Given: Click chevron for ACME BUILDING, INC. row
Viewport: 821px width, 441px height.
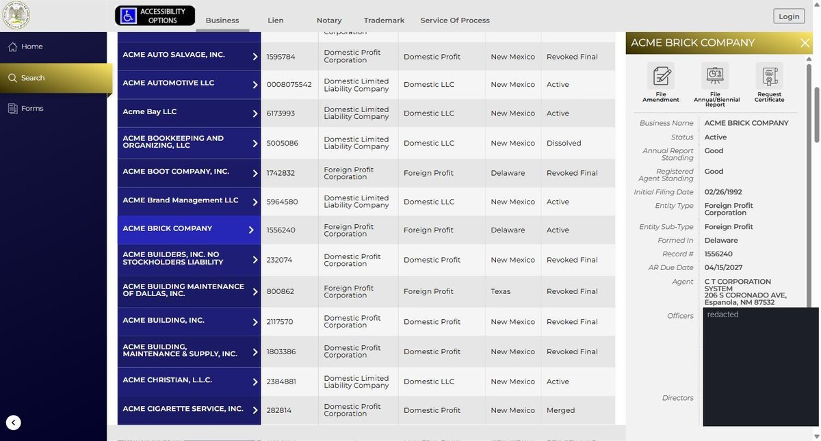Looking at the screenshot, I should (255, 322).
